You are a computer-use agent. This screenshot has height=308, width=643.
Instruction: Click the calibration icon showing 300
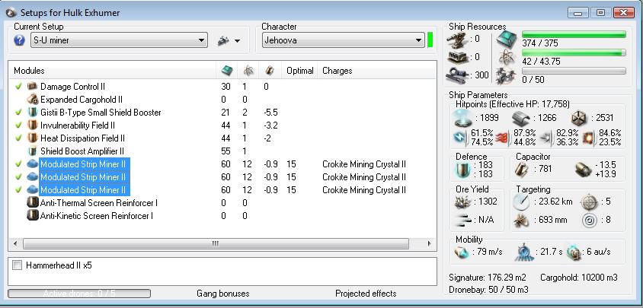(457, 75)
